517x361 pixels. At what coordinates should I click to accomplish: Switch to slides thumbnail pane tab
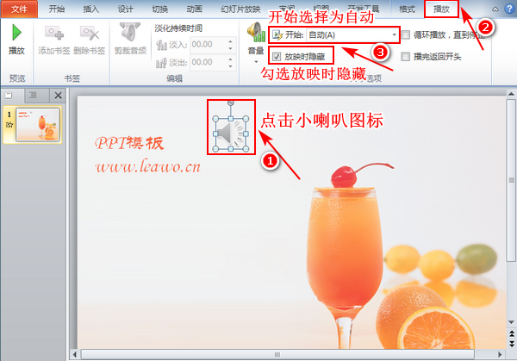(9, 96)
